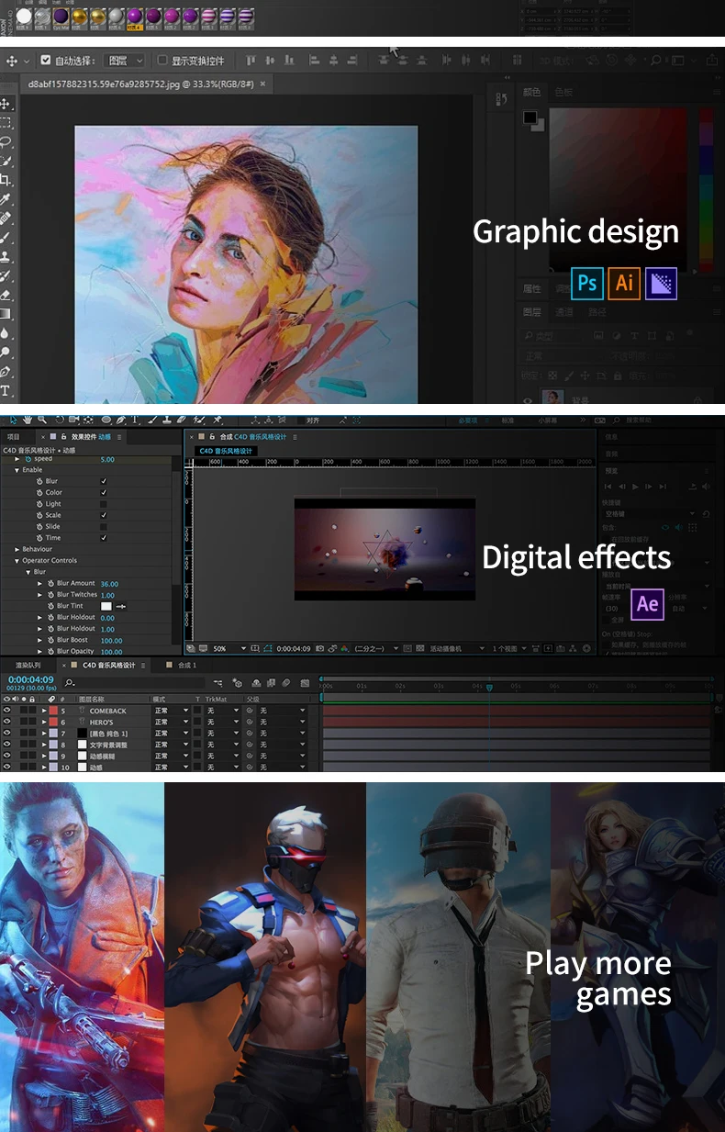725x1132 pixels.
Task: Select the Lasso tool in Photoshop toolbar
Action: click(x=6, y=141)
